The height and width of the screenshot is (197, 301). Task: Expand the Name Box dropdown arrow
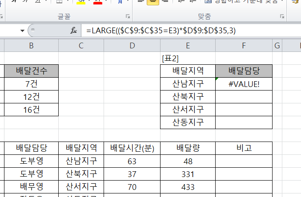coord(22,31)
